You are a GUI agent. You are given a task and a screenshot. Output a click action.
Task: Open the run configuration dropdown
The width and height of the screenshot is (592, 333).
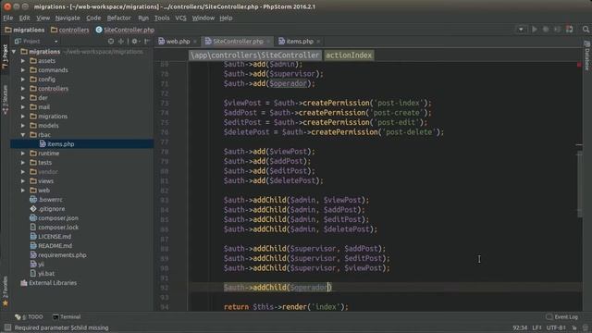click(521, 30)
